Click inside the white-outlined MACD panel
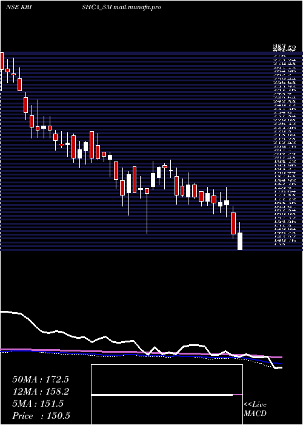Screen dimensions: 303x425 [x=167, y=395]
